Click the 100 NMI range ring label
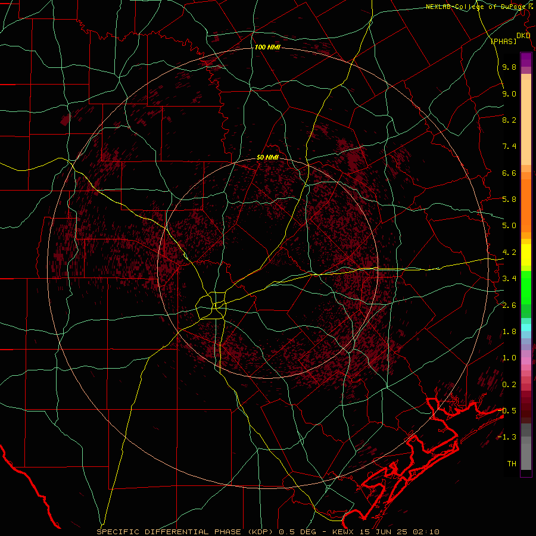 267,47
